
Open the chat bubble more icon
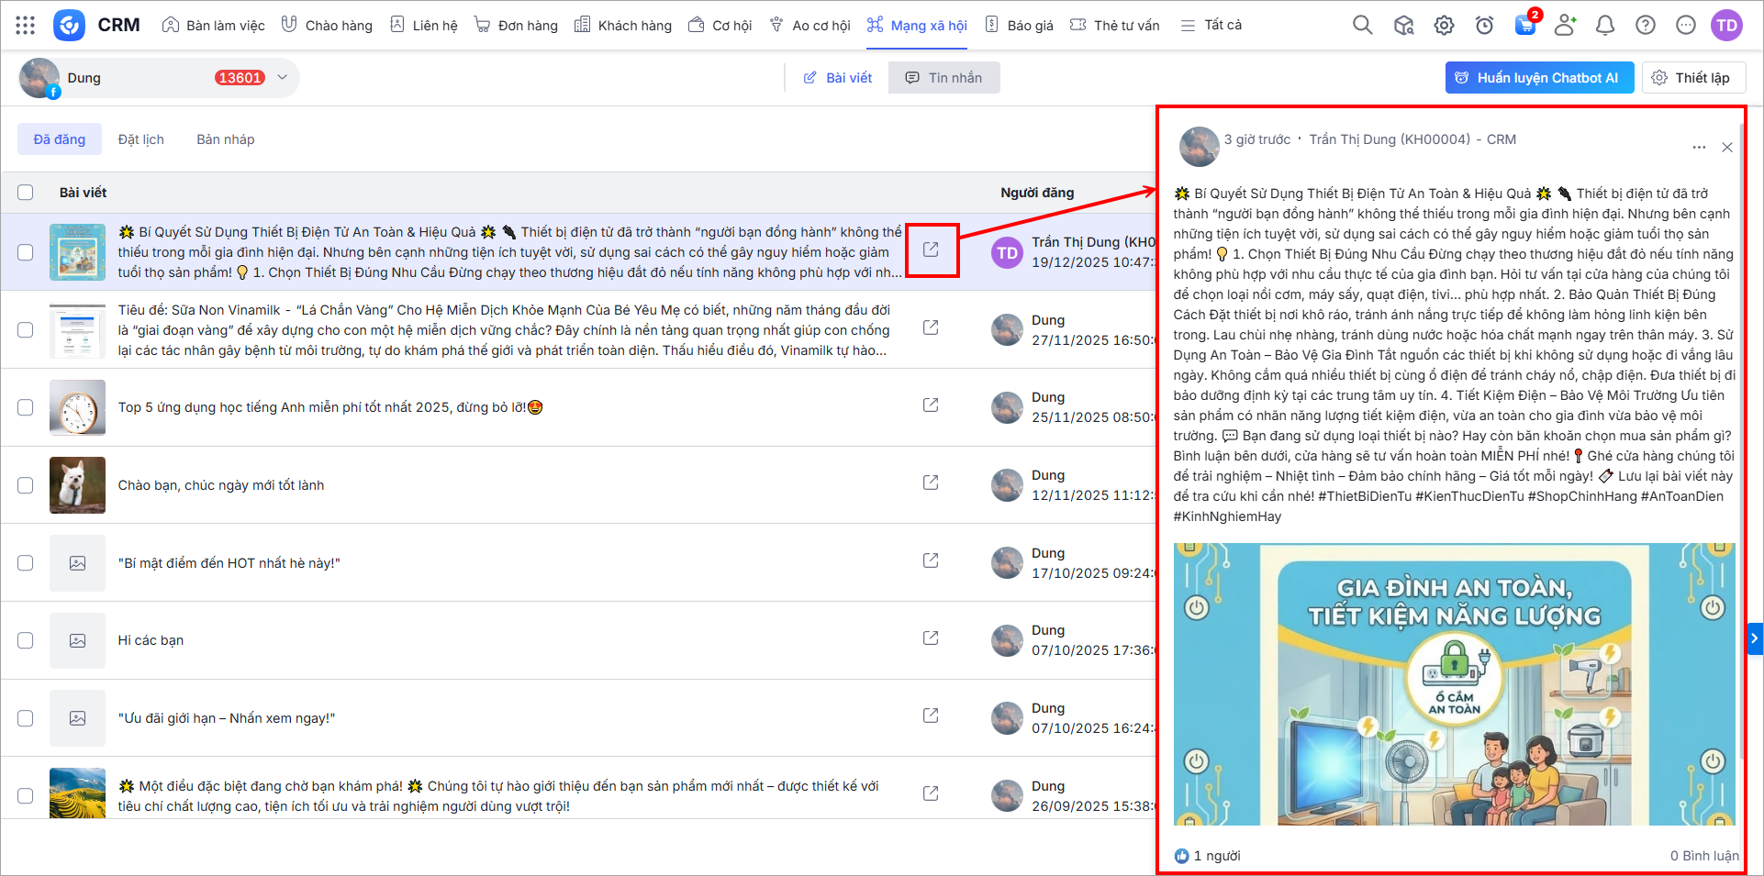click(1686, 25)
